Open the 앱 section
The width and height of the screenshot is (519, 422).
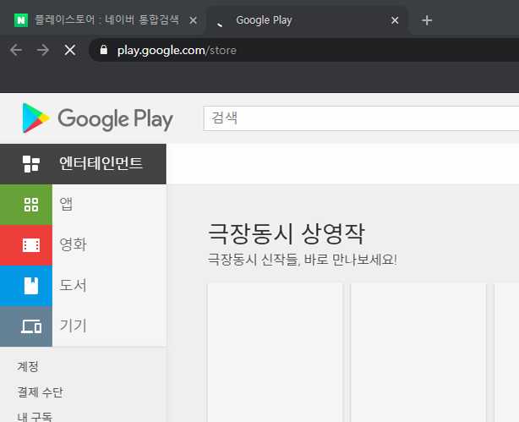(x=66, y=204)
